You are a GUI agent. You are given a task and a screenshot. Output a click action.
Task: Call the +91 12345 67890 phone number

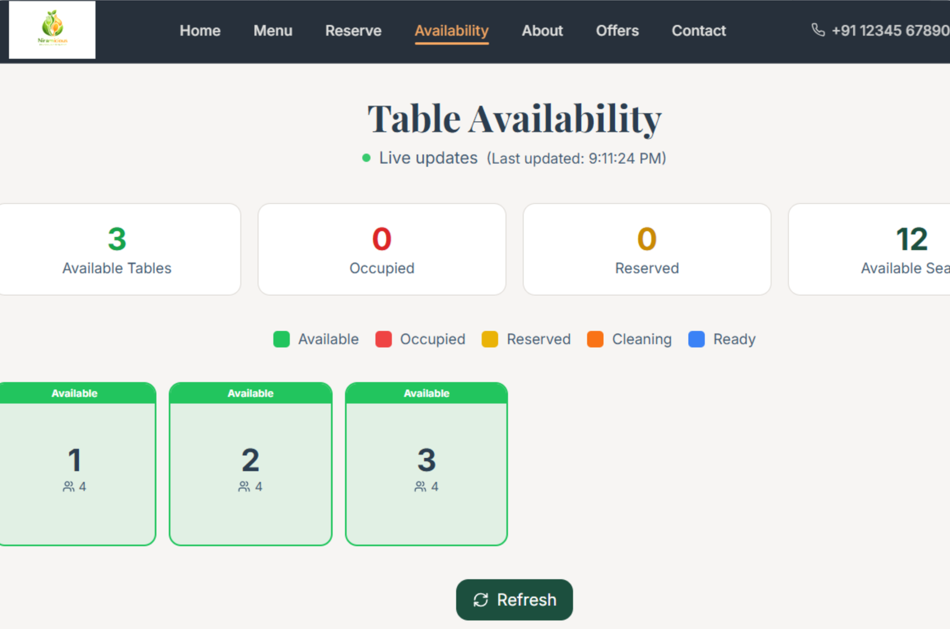click(x=889, y=31)
